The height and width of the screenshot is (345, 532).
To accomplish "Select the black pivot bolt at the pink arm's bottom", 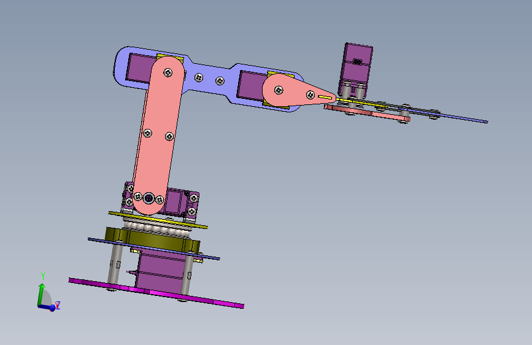I will (148, 198).
